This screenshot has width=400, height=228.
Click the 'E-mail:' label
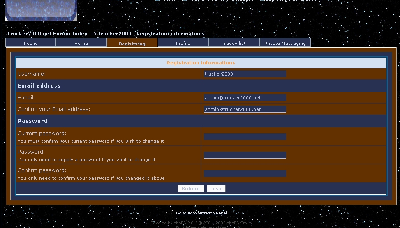point(26,97)
